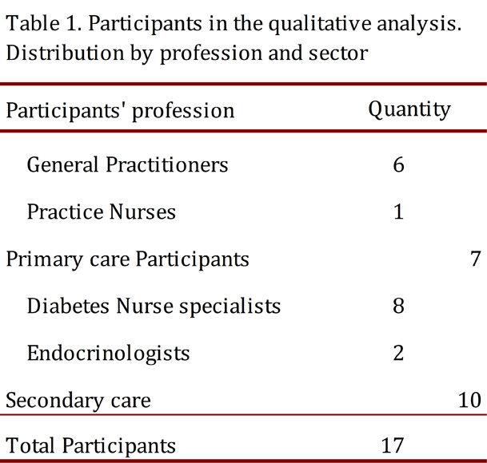Viewport: 487px width, 463px height.
Task: Click the 'Table 1.' label in caption
Action: pos(41,23)
